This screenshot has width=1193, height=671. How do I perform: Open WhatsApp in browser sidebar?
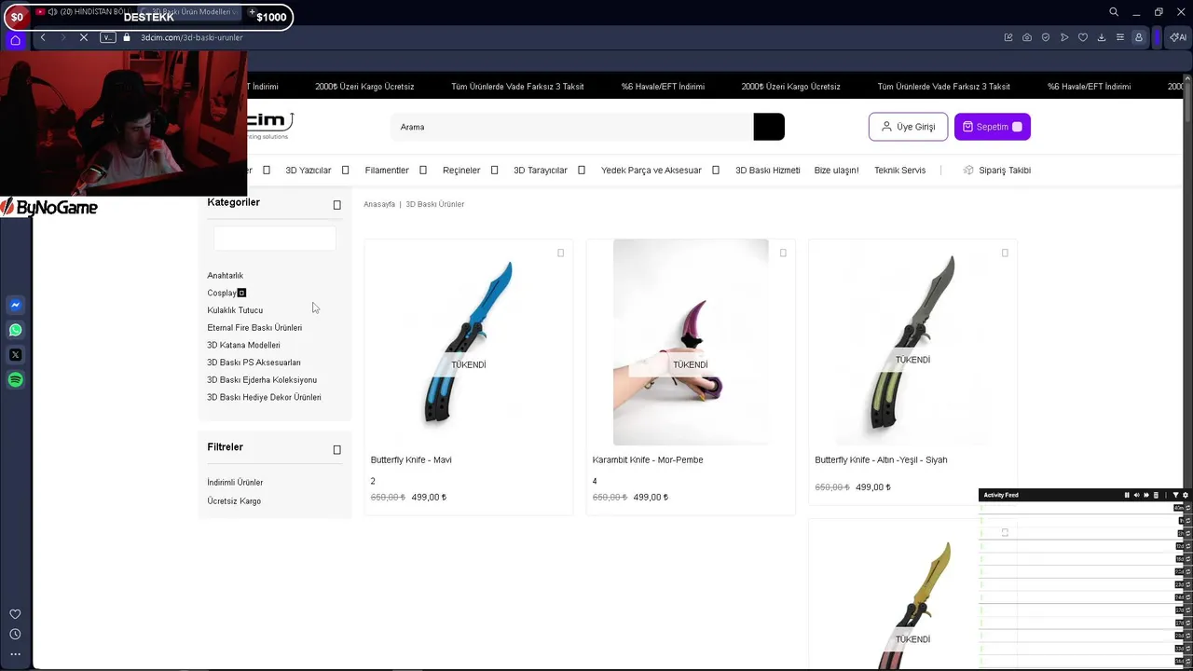15,330
